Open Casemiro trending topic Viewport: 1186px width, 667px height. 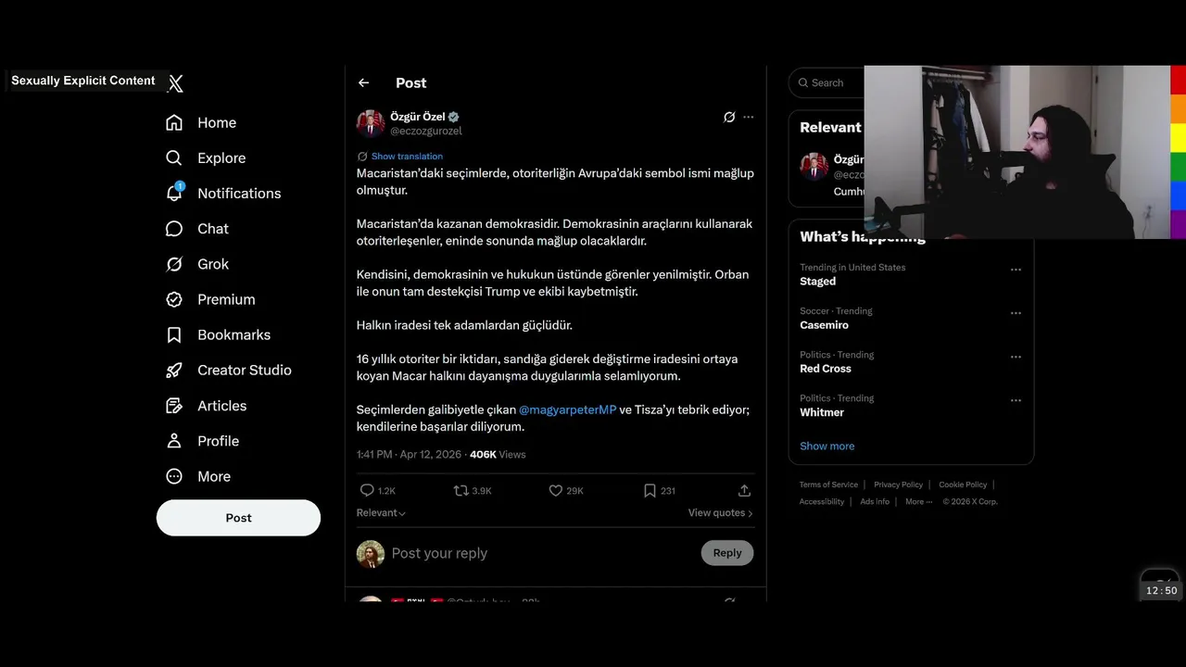(824, 325)
